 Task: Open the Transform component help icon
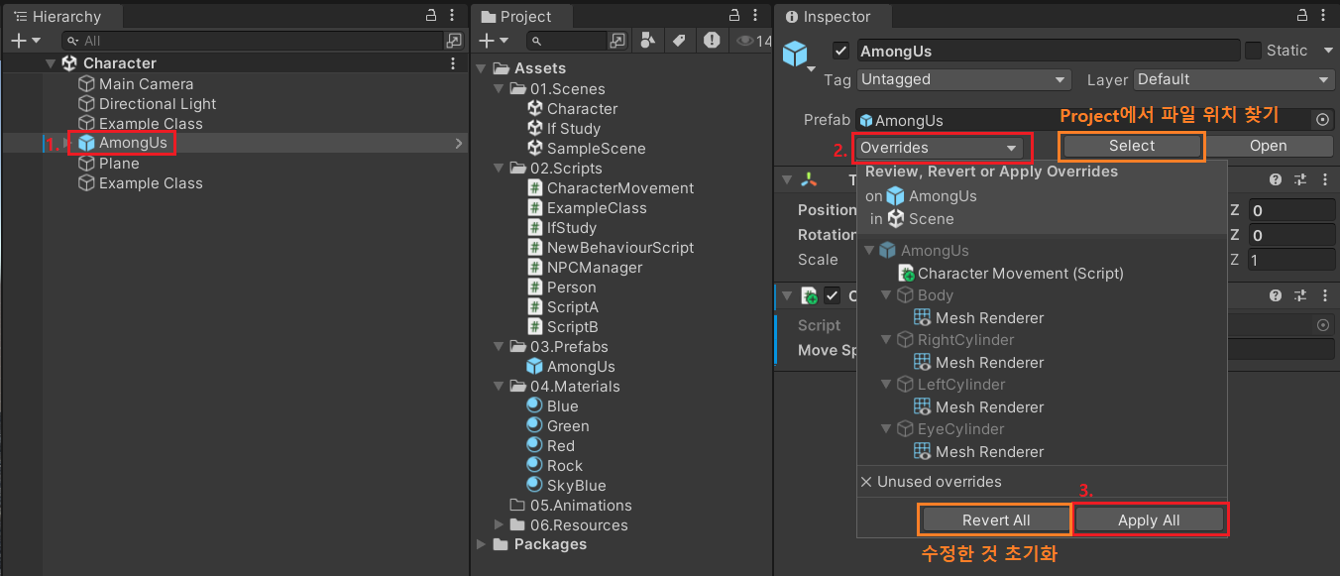1277,179
